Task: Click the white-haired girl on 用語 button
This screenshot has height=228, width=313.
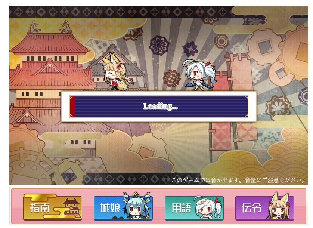Action: coord(208,207)
